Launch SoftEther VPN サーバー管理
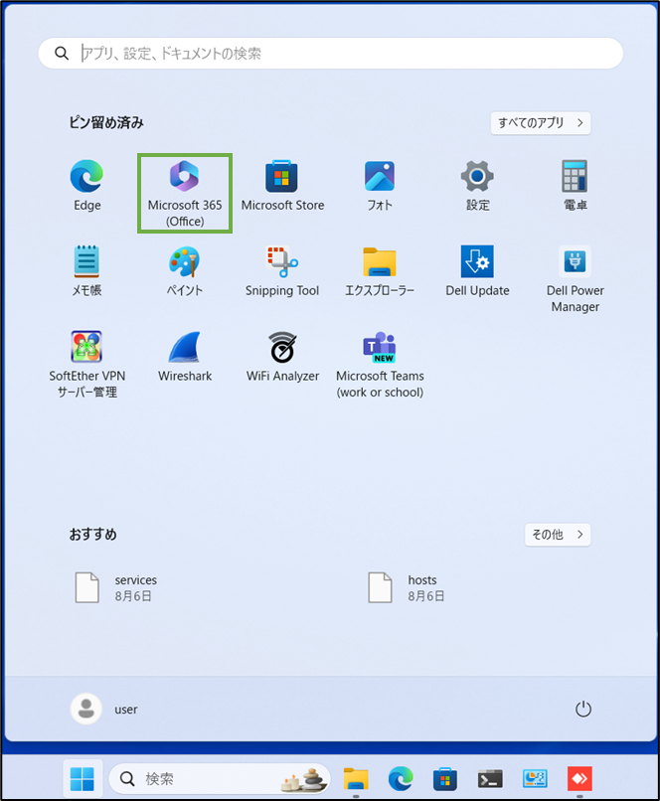This screenshot has height=801, width=660. pos(86,365)
